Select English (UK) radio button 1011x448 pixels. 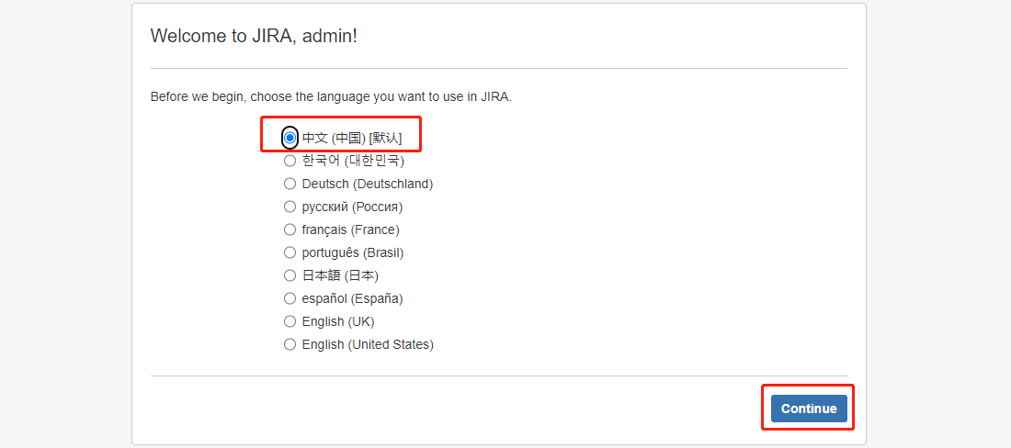click(290, 321)
